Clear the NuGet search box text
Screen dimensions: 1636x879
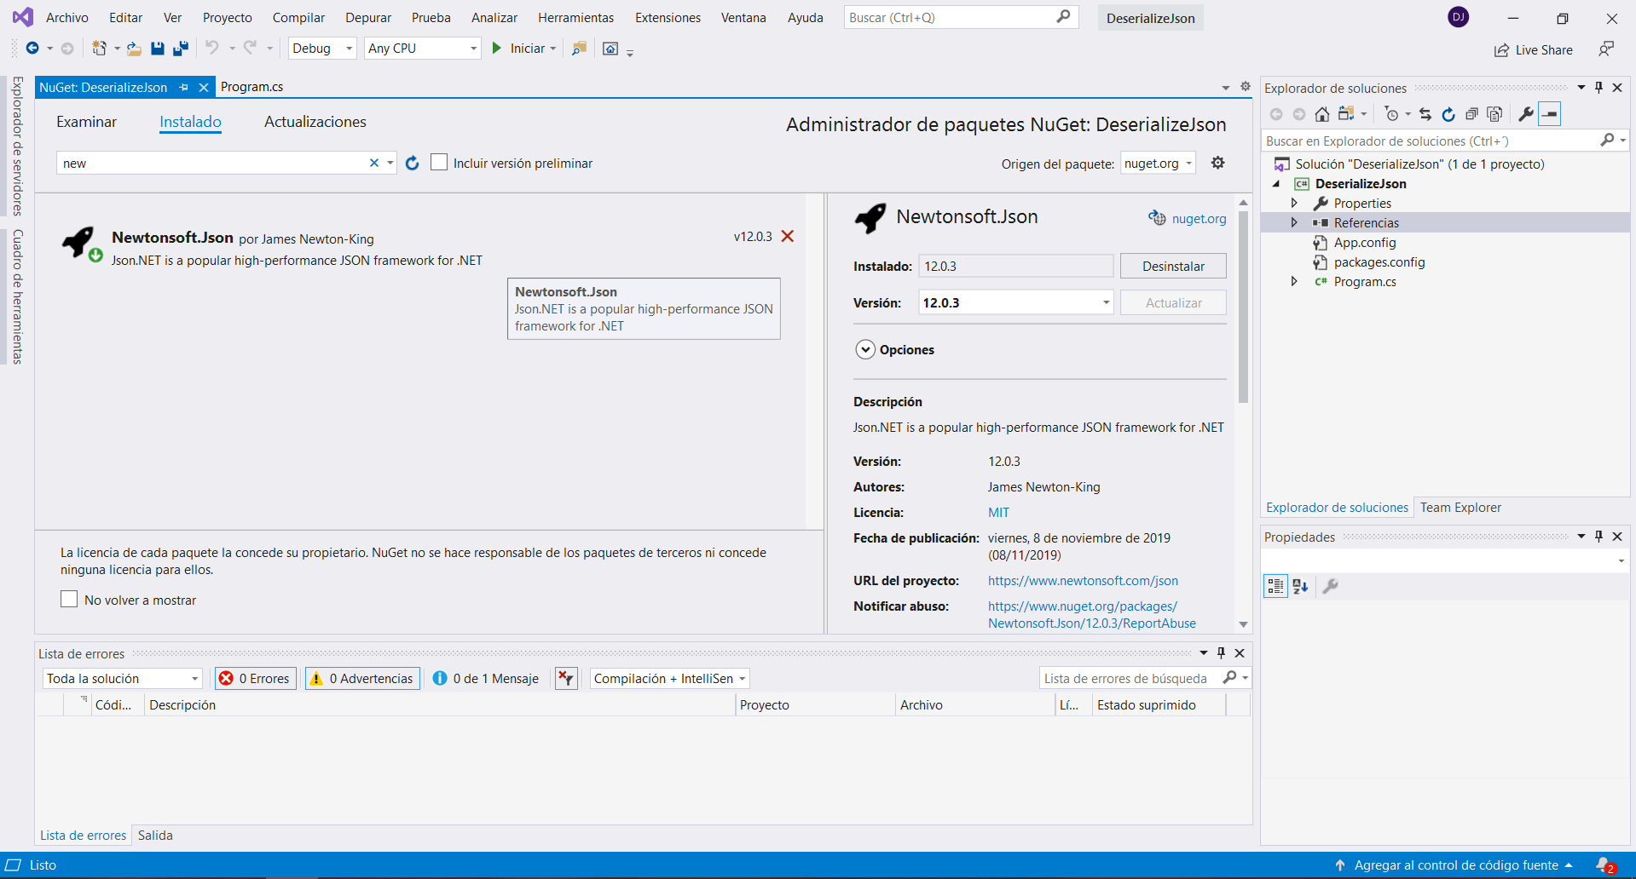pyautogui.click(x=373, y=163)
